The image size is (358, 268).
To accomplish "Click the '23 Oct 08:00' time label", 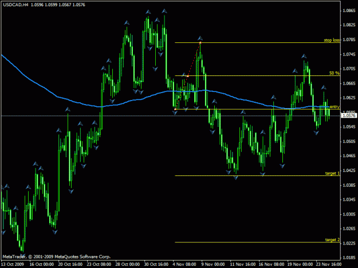I will pyautogui.click(x=99, y=265).
